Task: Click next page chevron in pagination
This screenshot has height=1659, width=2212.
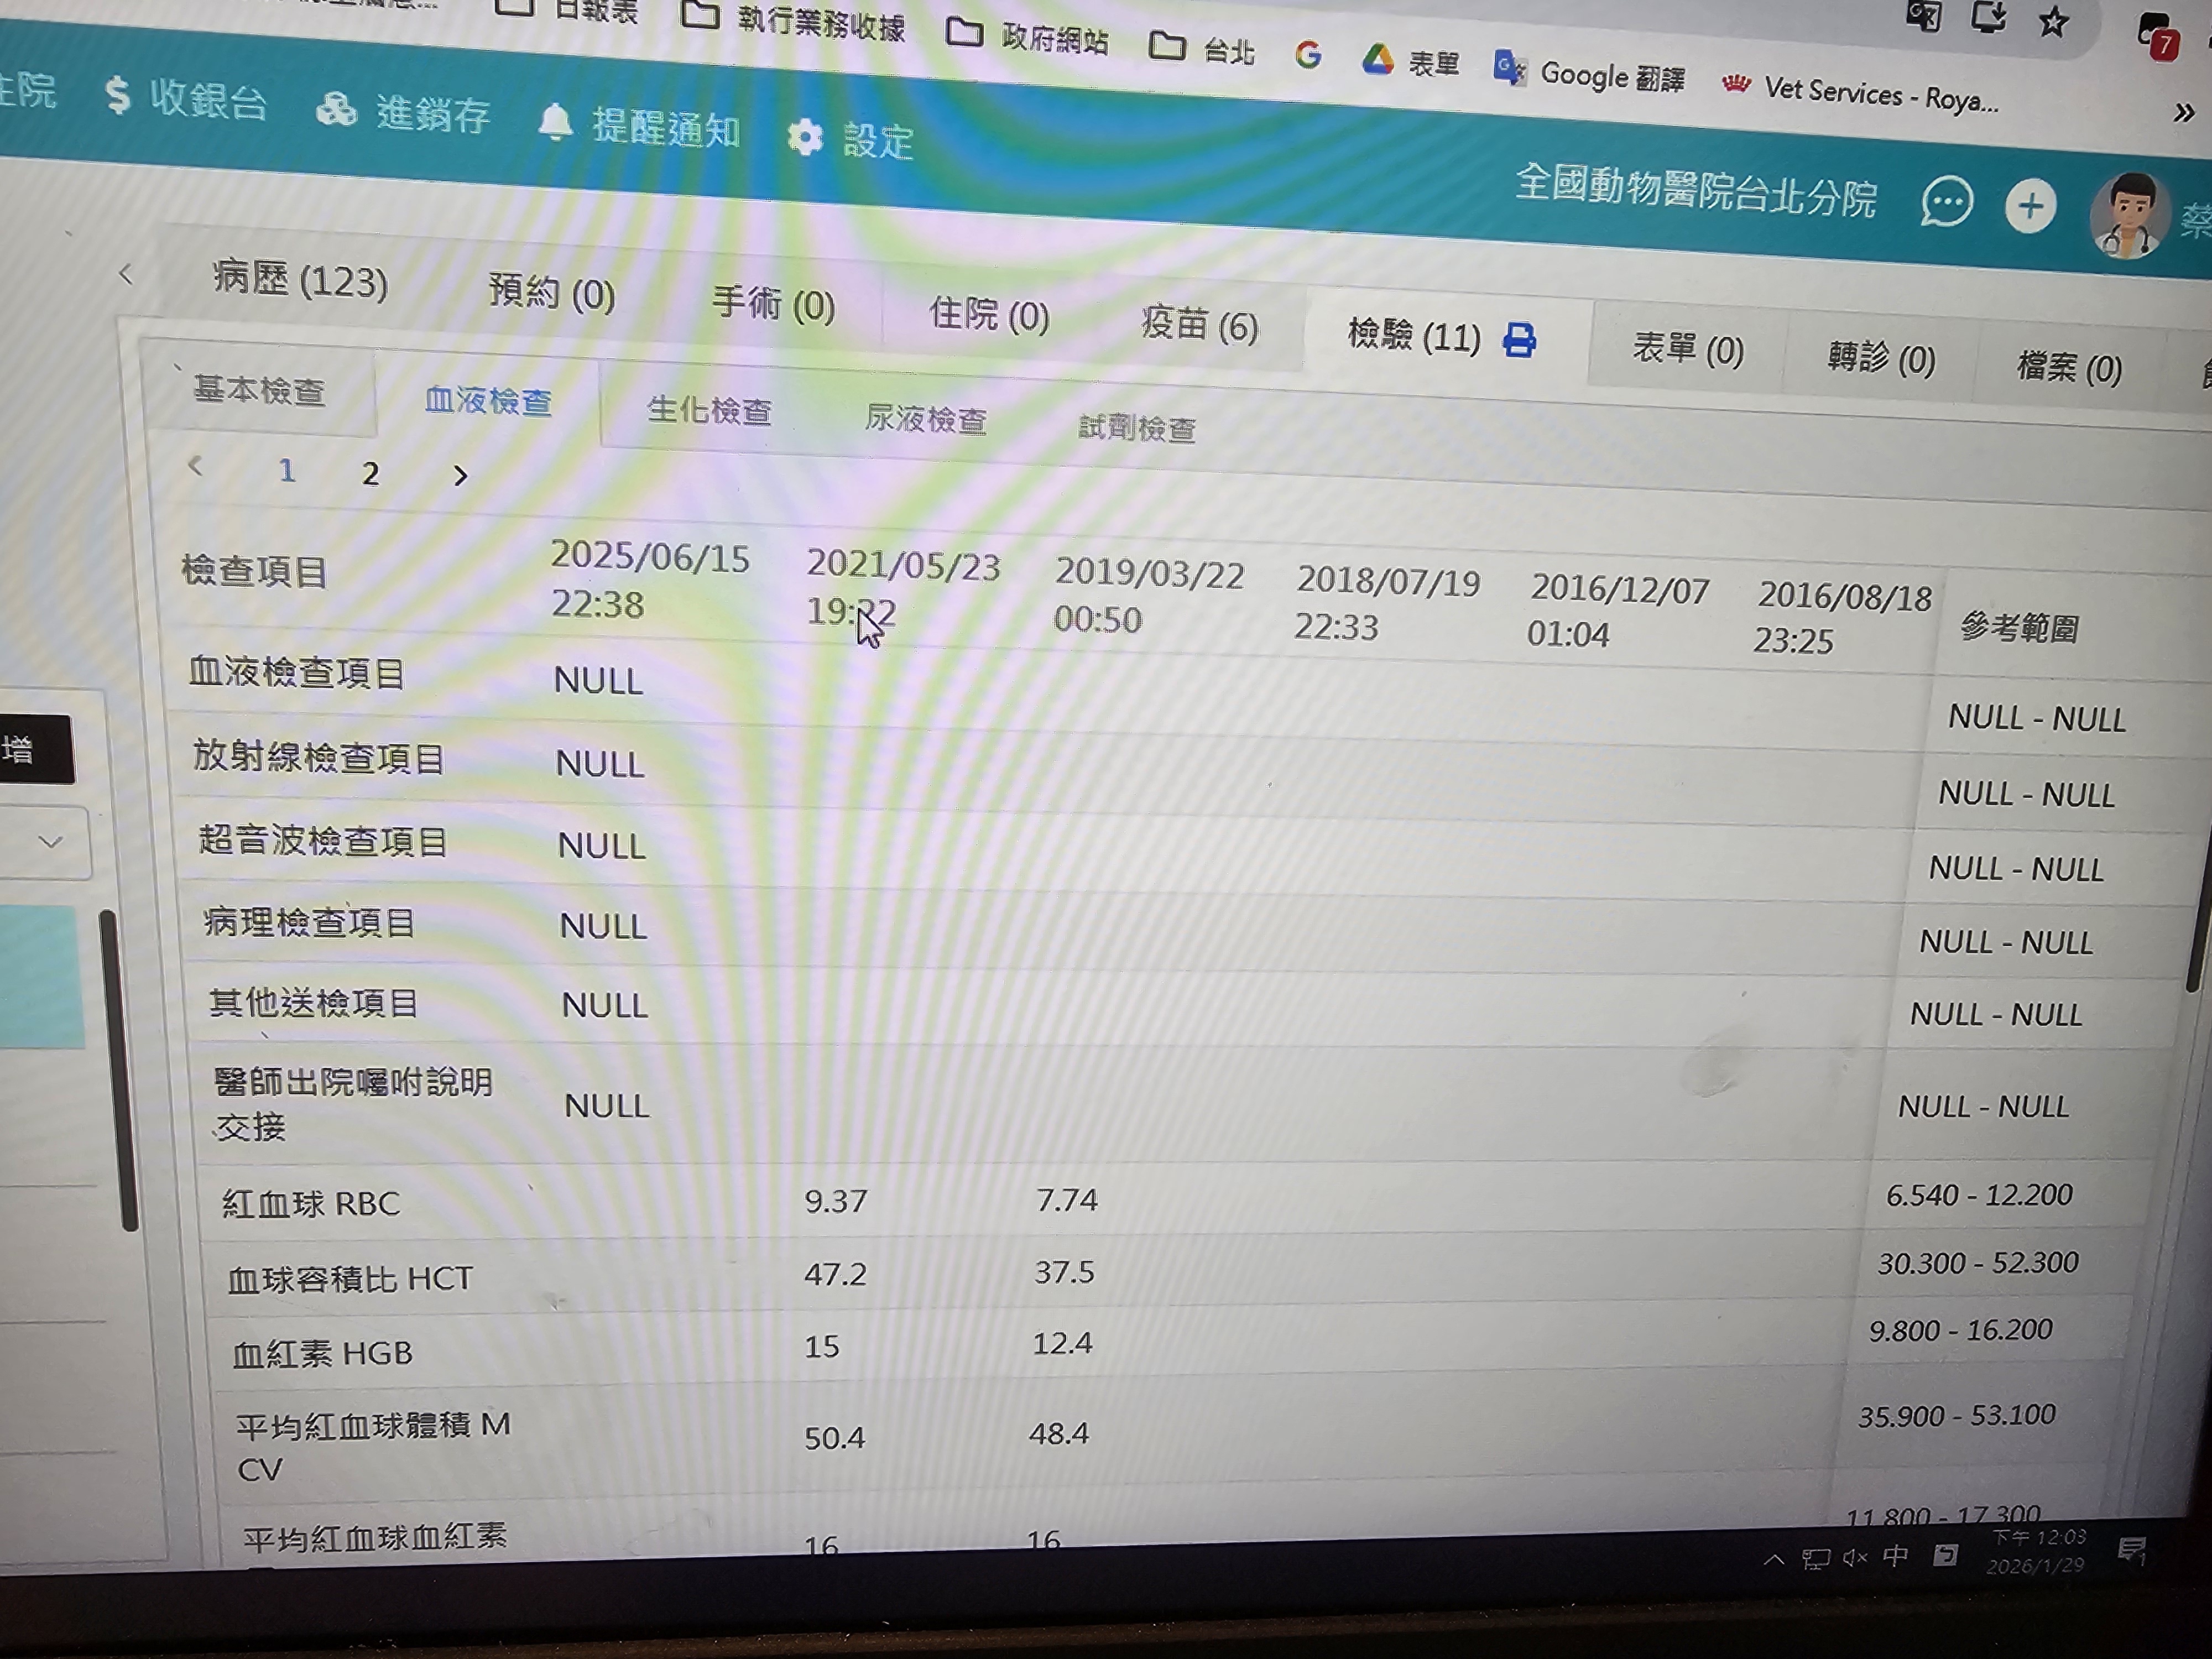Action: 460,476
